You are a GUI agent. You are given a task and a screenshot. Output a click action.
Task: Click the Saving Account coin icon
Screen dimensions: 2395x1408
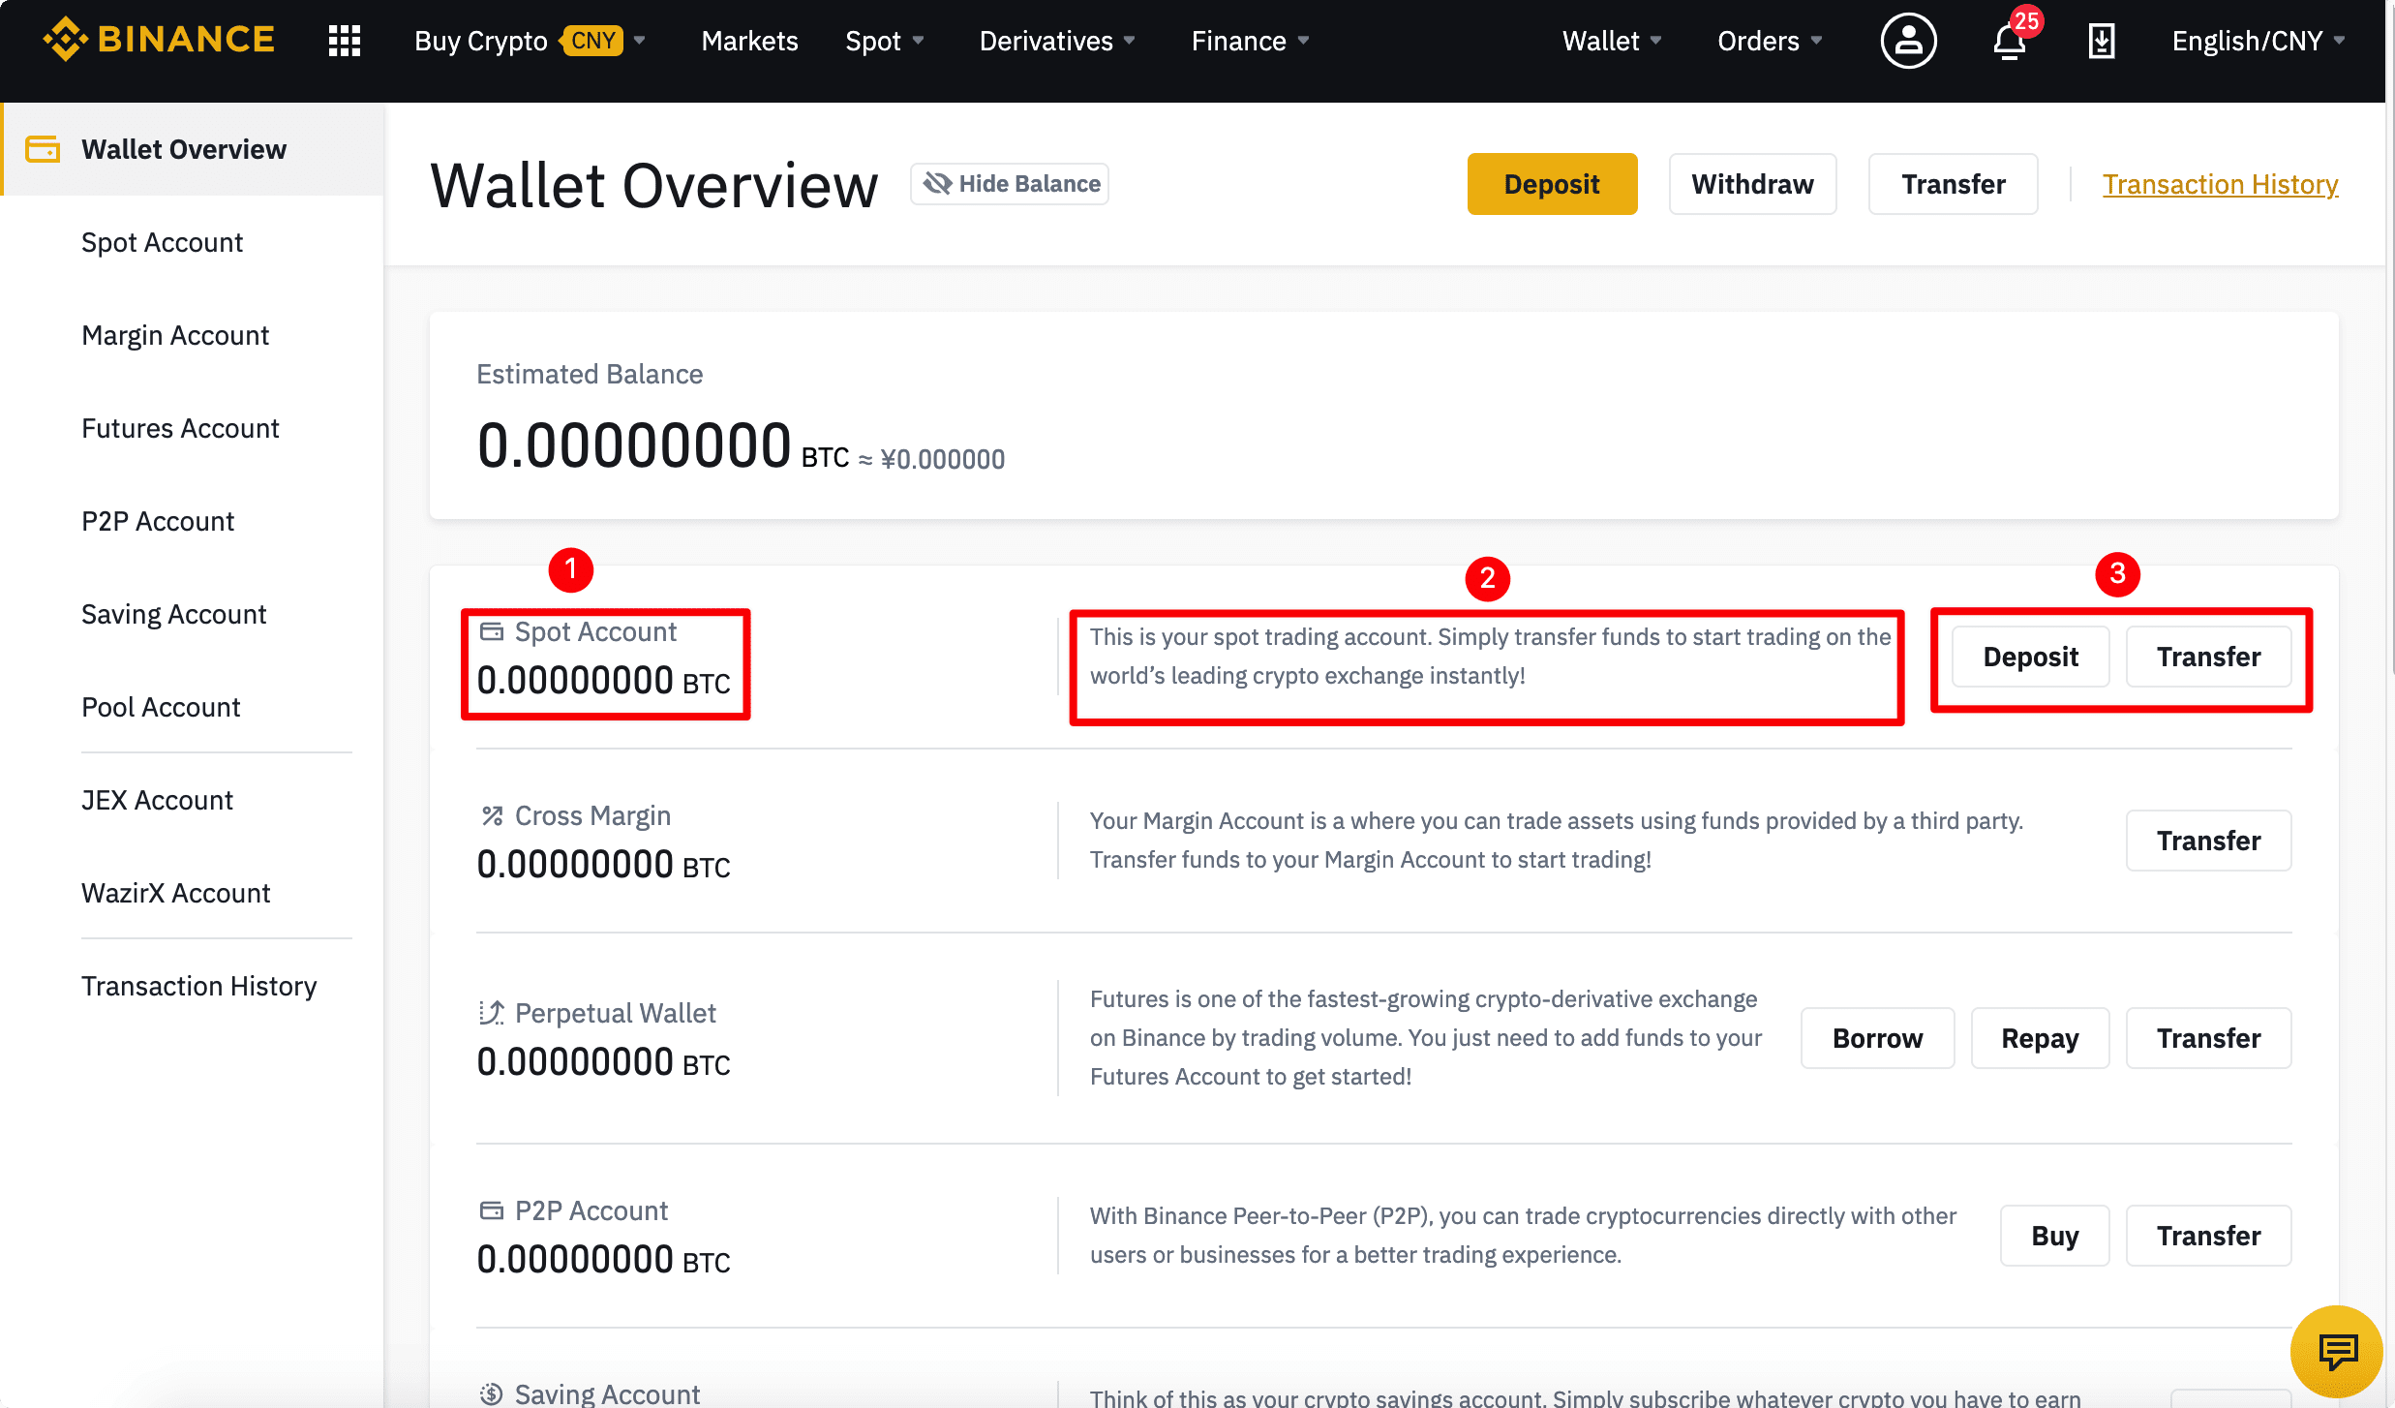point(492,1393)
